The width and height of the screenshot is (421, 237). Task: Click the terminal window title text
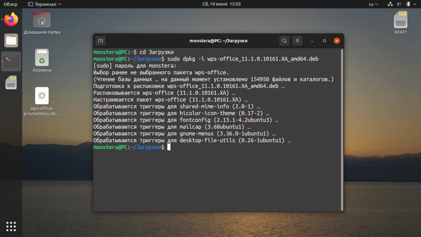click(218, 41)
